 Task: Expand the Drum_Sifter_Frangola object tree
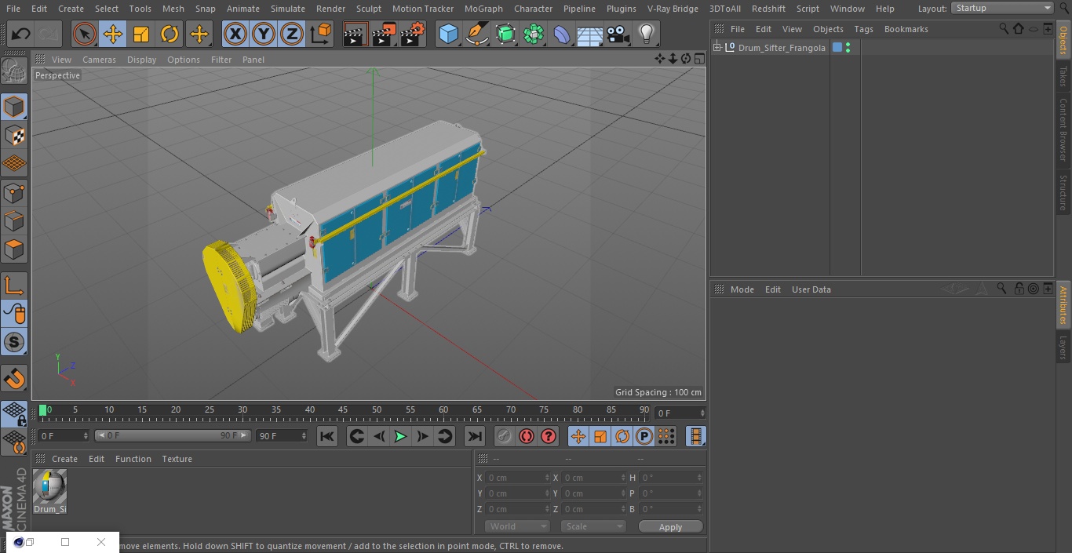coord(716,48)
